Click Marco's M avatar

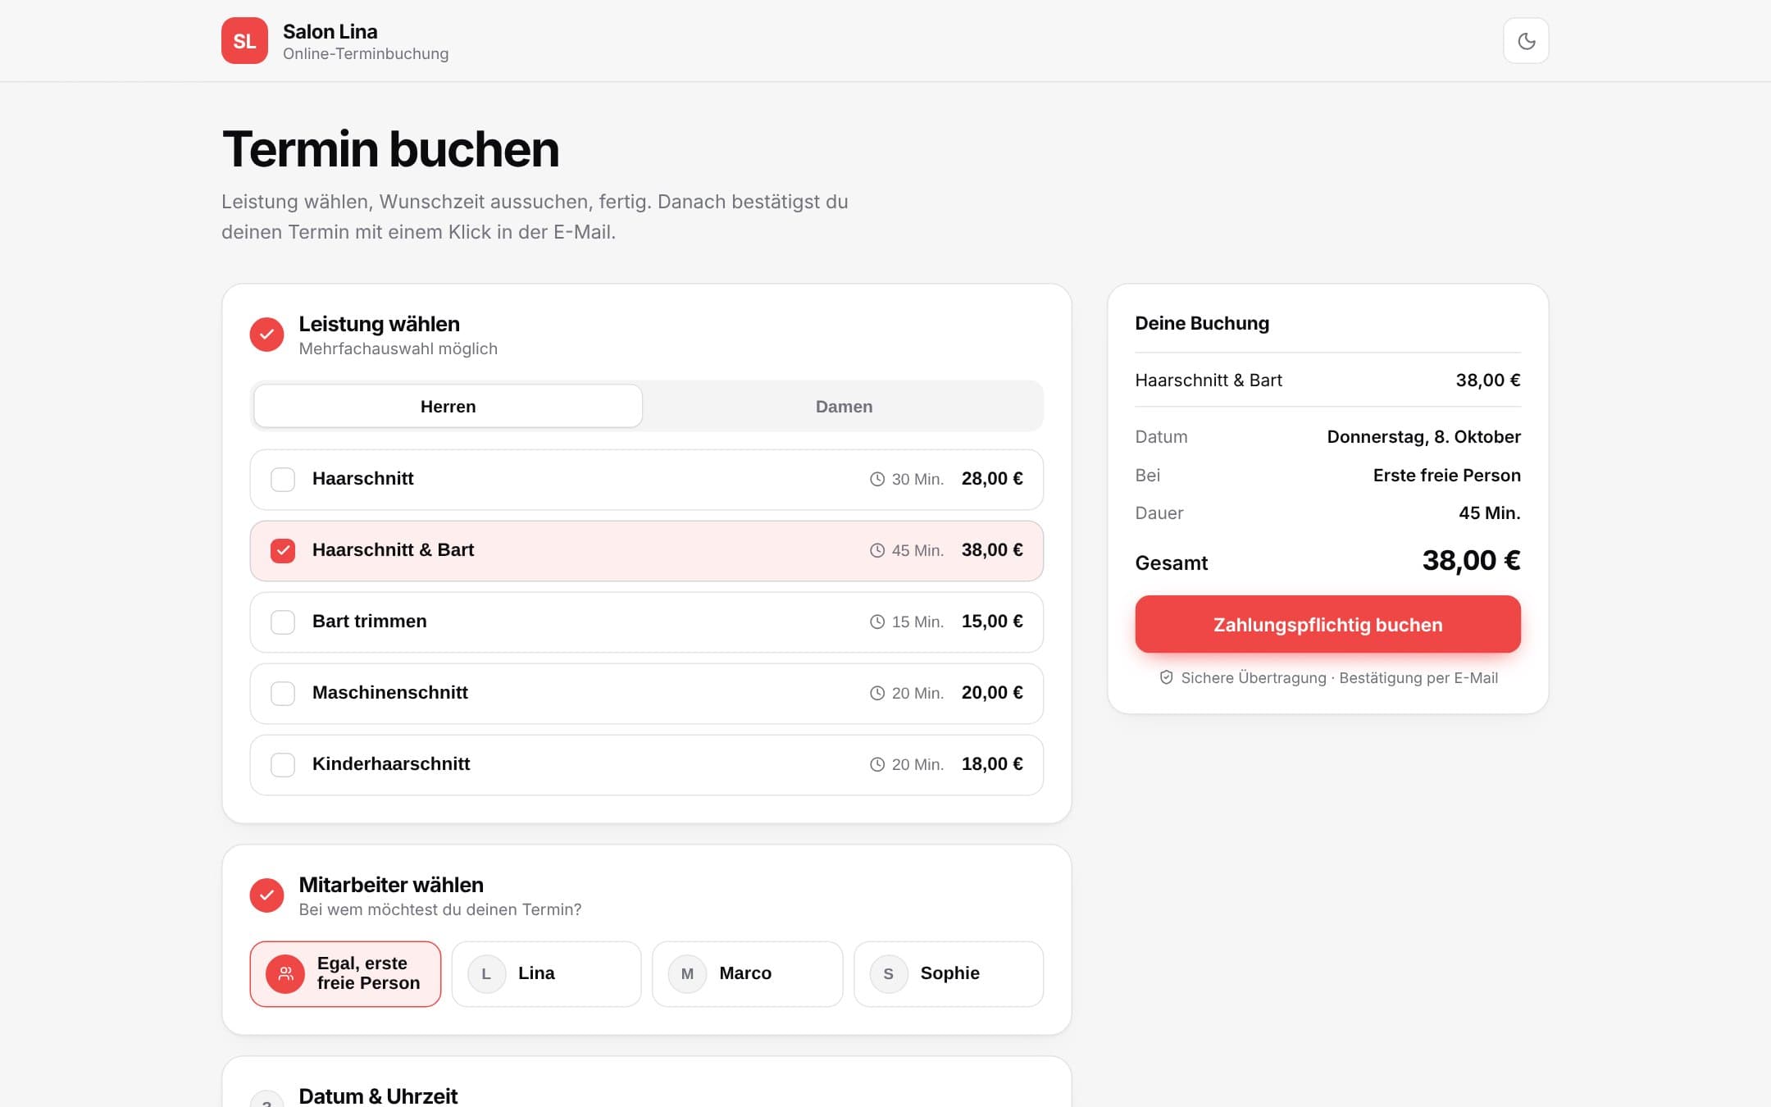pyautogui.click(x=687, y=974)
